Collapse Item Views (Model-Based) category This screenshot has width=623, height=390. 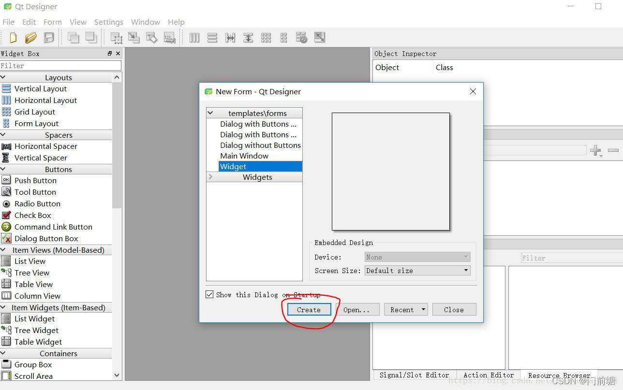[3, 250]
